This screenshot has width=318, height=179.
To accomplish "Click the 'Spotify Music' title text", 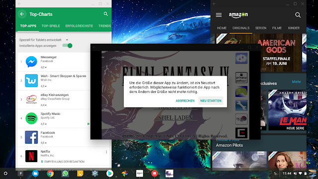I will (x=50, y=114).
